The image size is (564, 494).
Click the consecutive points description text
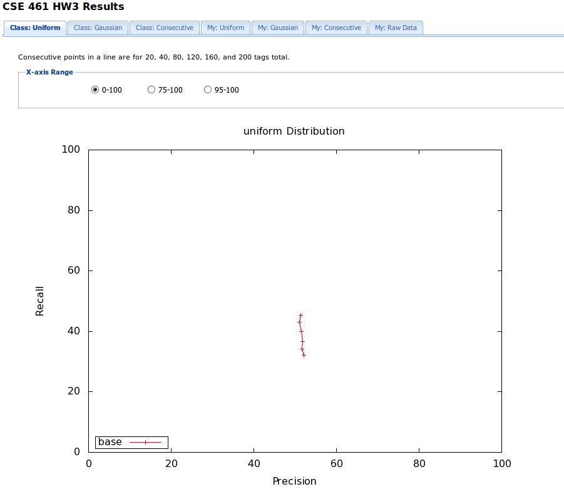pyautogui.click(x=153, y=57)
